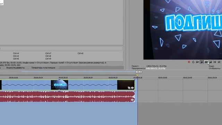Image resolution: width=222 pixels, height=125 pixels.
Task: Click Play From Start button
Action: (x=197, y=62)
